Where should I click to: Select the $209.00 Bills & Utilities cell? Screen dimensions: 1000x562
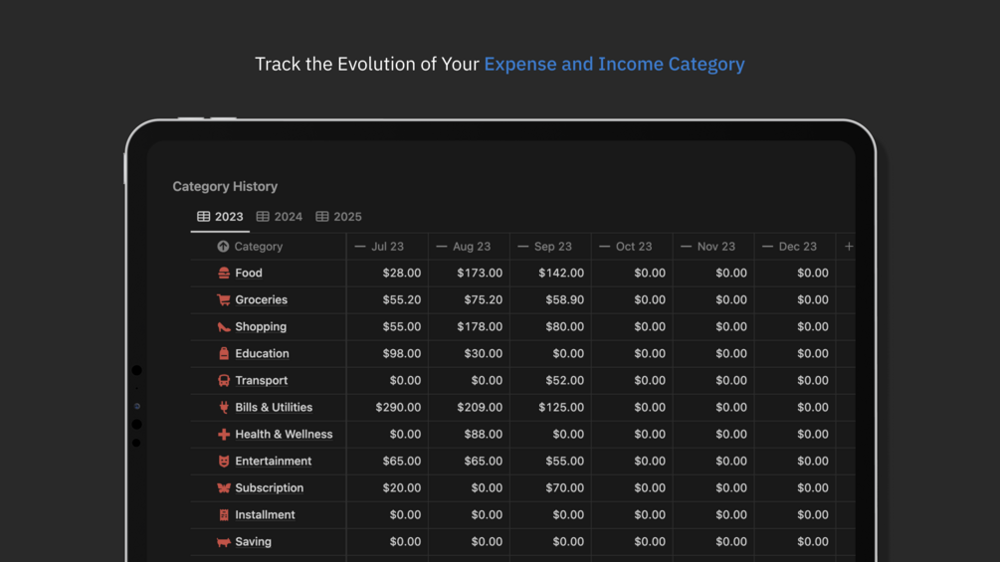coord(469,407)
